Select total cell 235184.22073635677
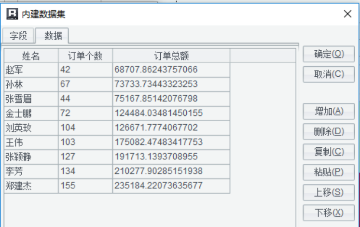The image size is (360, 227). pyautogui.click(x=171, y=185)
